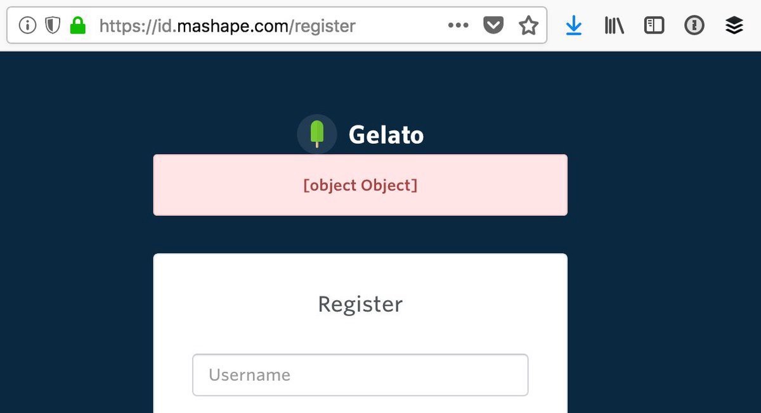Click the circled-i site information icon

tap(27, 25)
